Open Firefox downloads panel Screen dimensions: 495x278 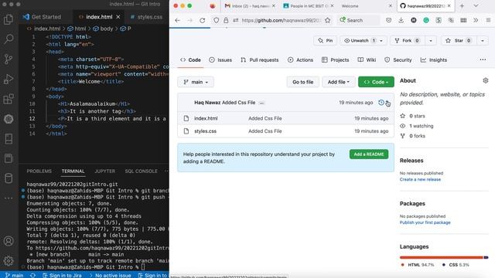(401, 20)
